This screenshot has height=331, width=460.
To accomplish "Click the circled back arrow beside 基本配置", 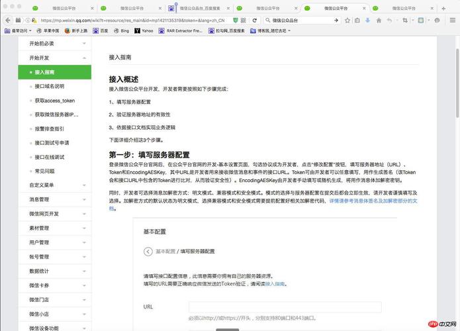I will click(148, 252).
